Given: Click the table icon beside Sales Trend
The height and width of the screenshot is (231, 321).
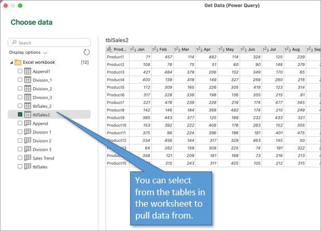Looking at the screenshot, I should tap(28, 158).
